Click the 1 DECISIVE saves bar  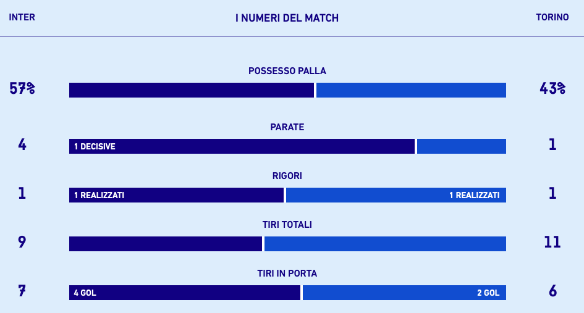click(242, 146)
